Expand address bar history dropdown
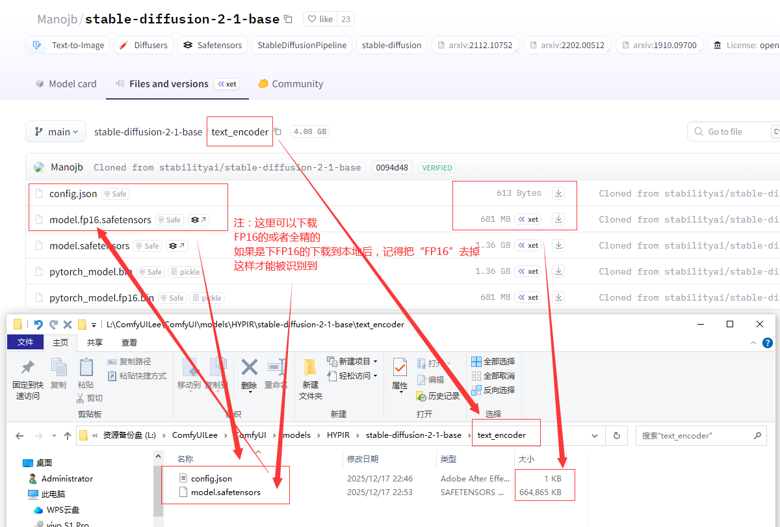The image size is (780, 527). pos(595,435)
